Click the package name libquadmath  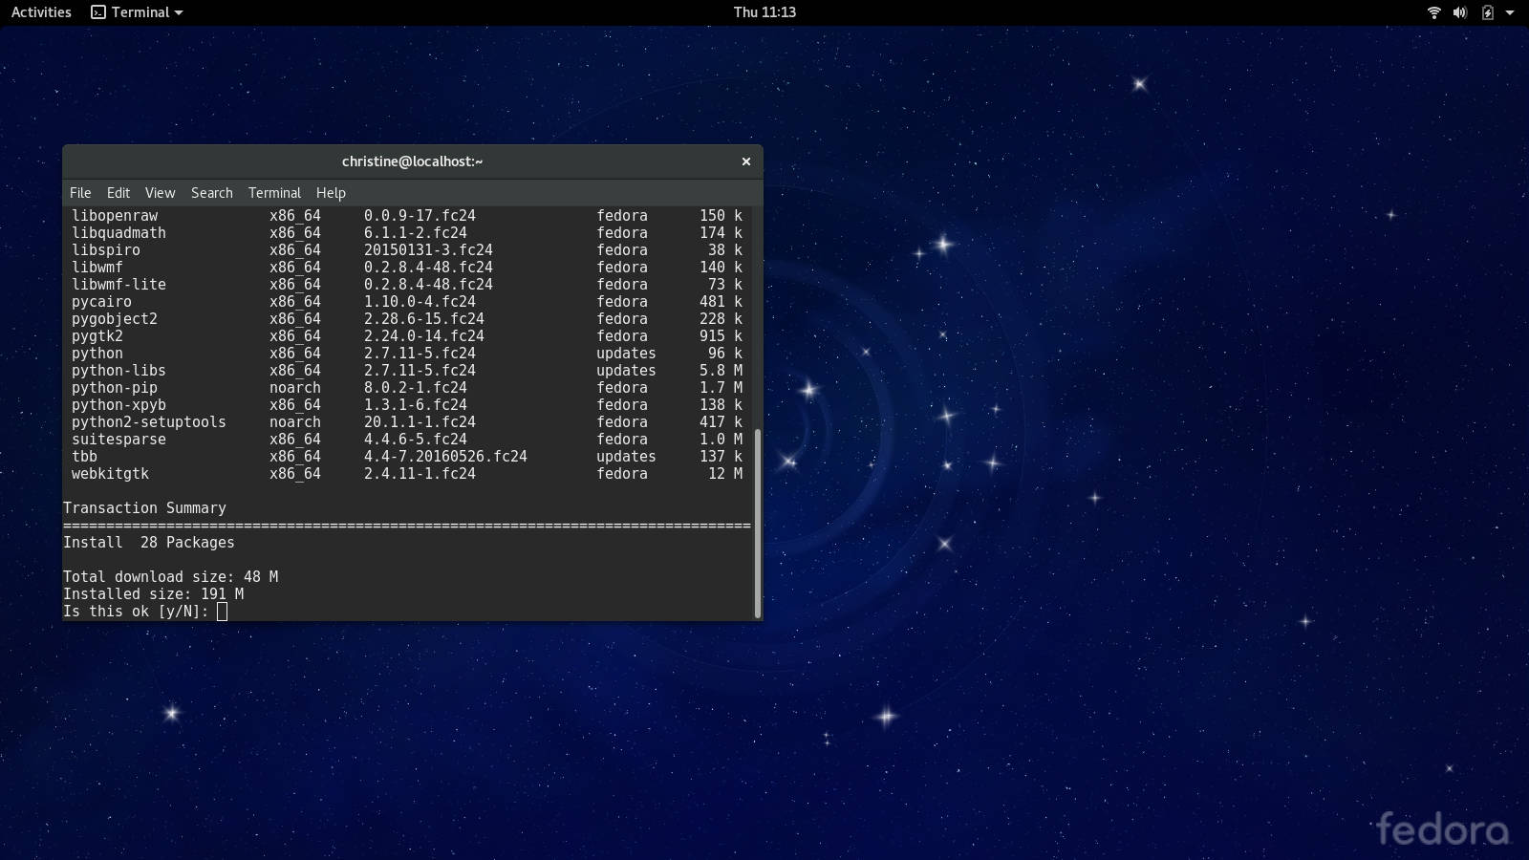[x=118, y=233]
